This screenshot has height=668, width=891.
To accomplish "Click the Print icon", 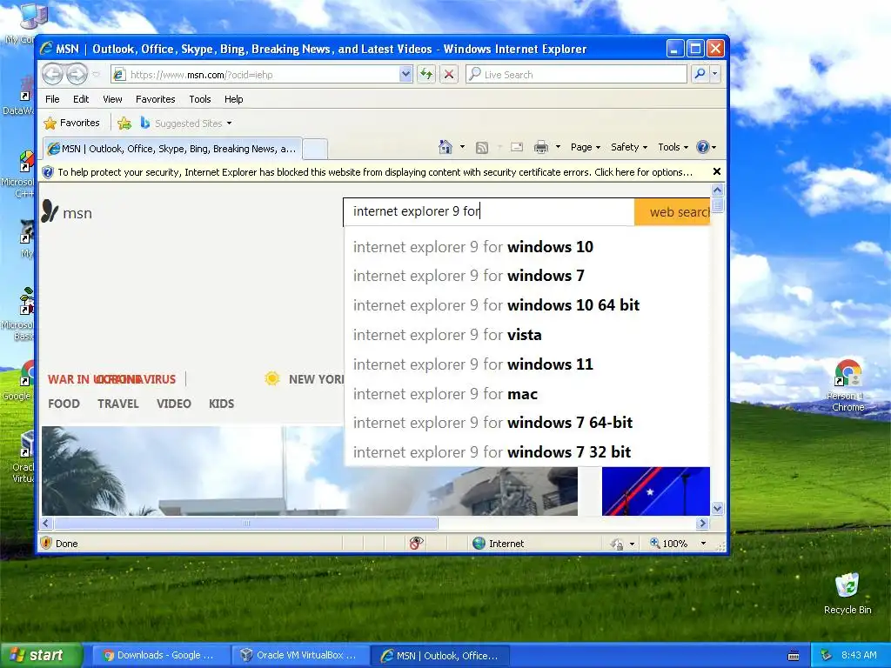I will point(541,147).
